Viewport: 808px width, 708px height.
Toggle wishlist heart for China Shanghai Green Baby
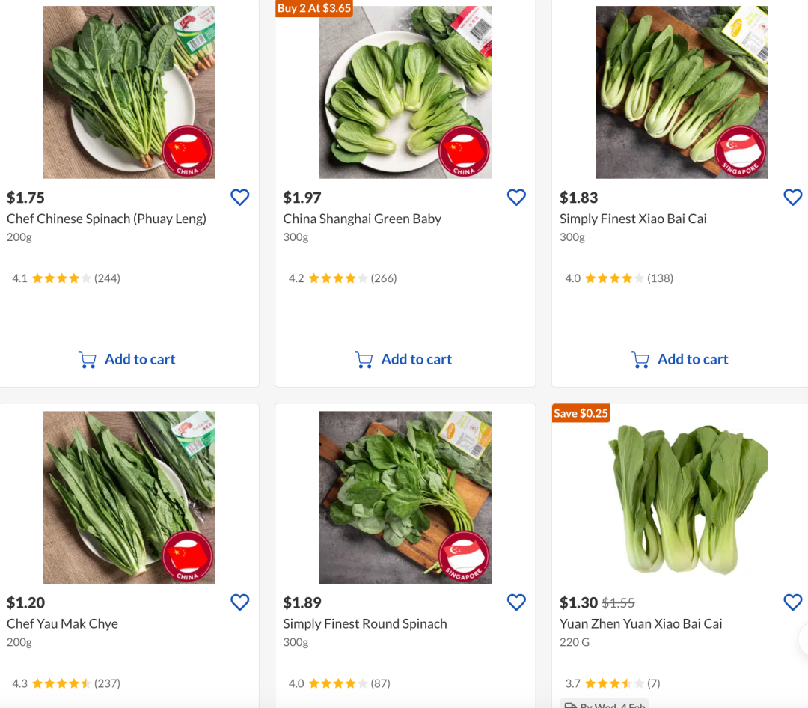click(516, 197)
